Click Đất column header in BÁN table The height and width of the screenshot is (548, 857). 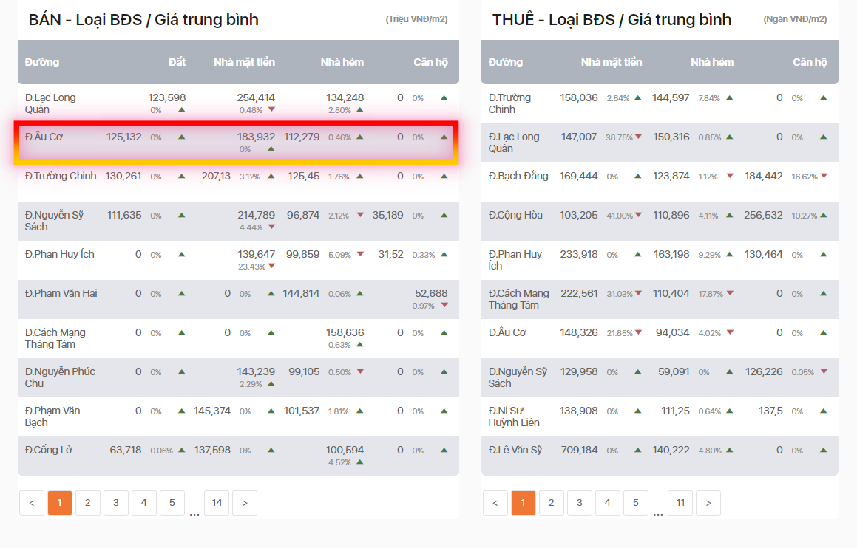[x=177, y=62]
